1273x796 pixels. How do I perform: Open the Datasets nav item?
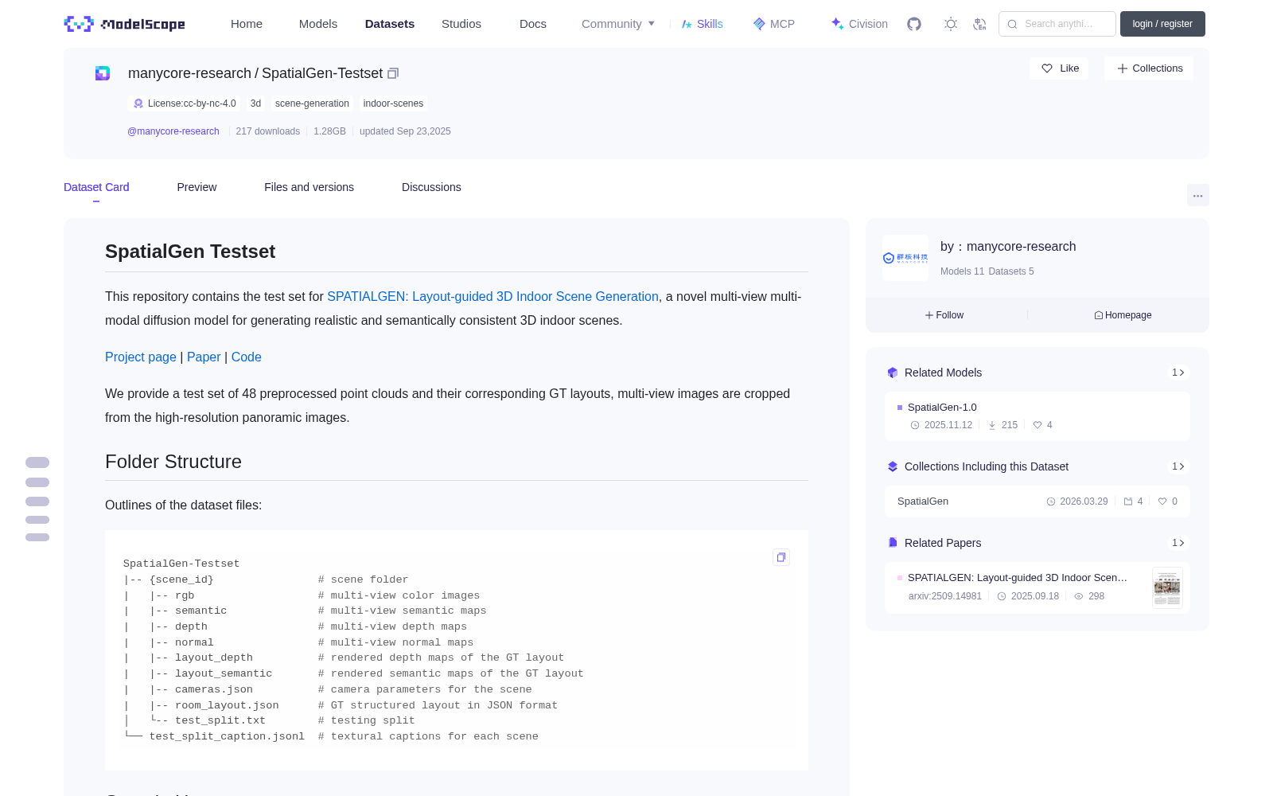click(x=390, y=24)
